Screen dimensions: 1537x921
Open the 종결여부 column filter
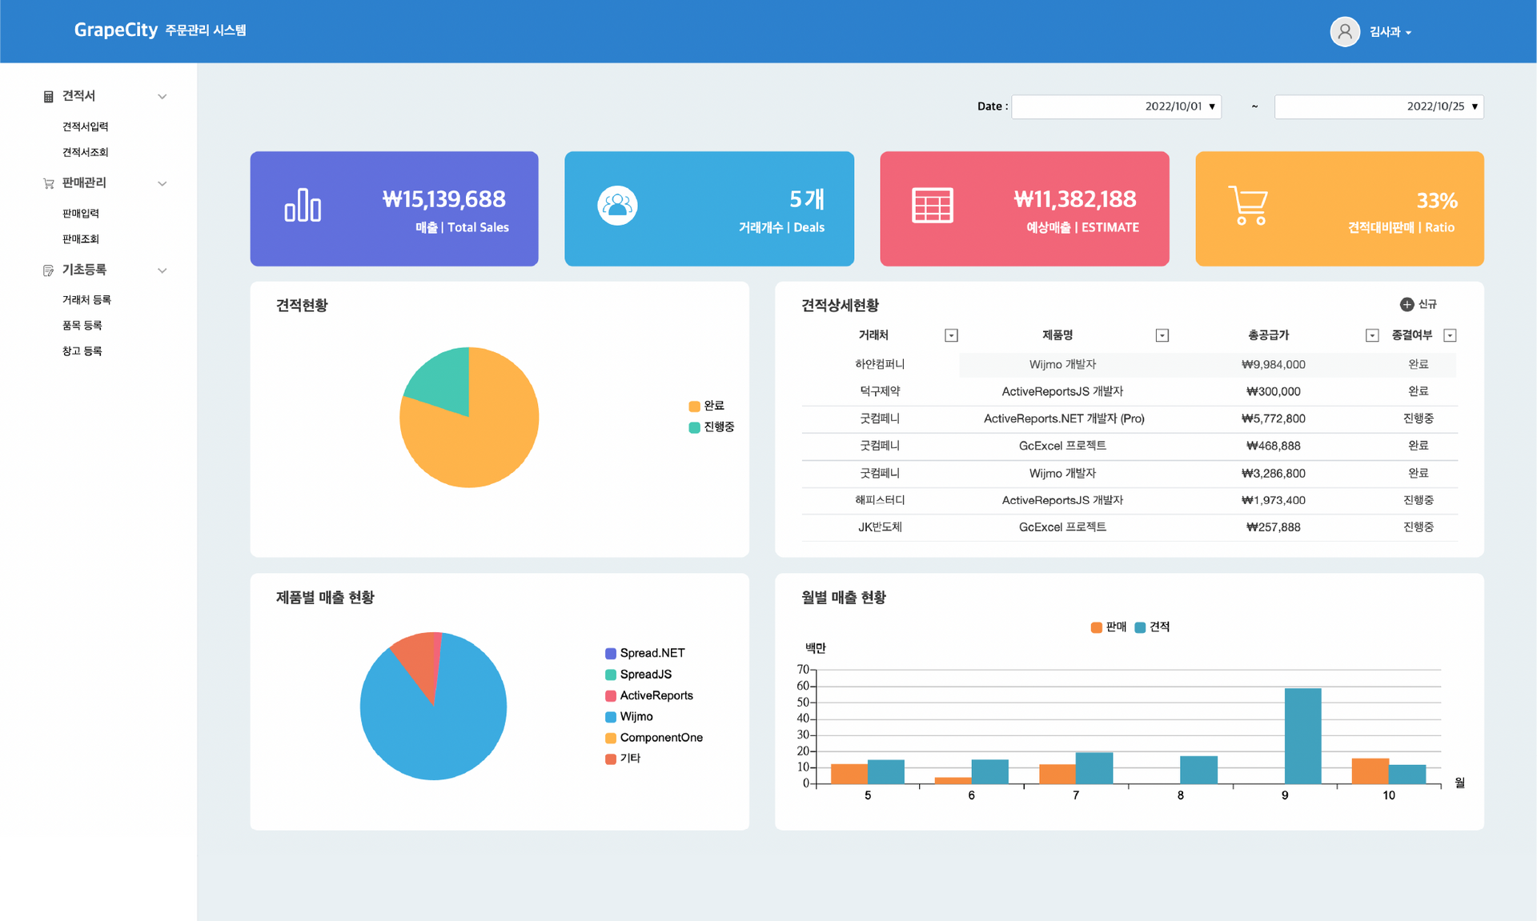[1450, 335]
